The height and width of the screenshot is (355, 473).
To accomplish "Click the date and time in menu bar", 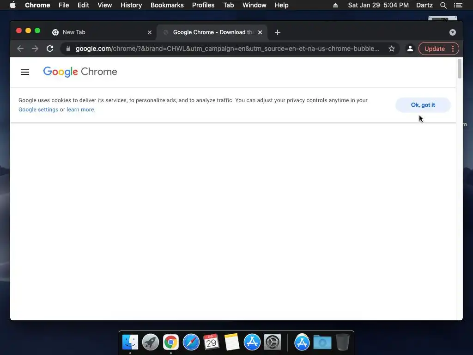I will pos(378,5).
